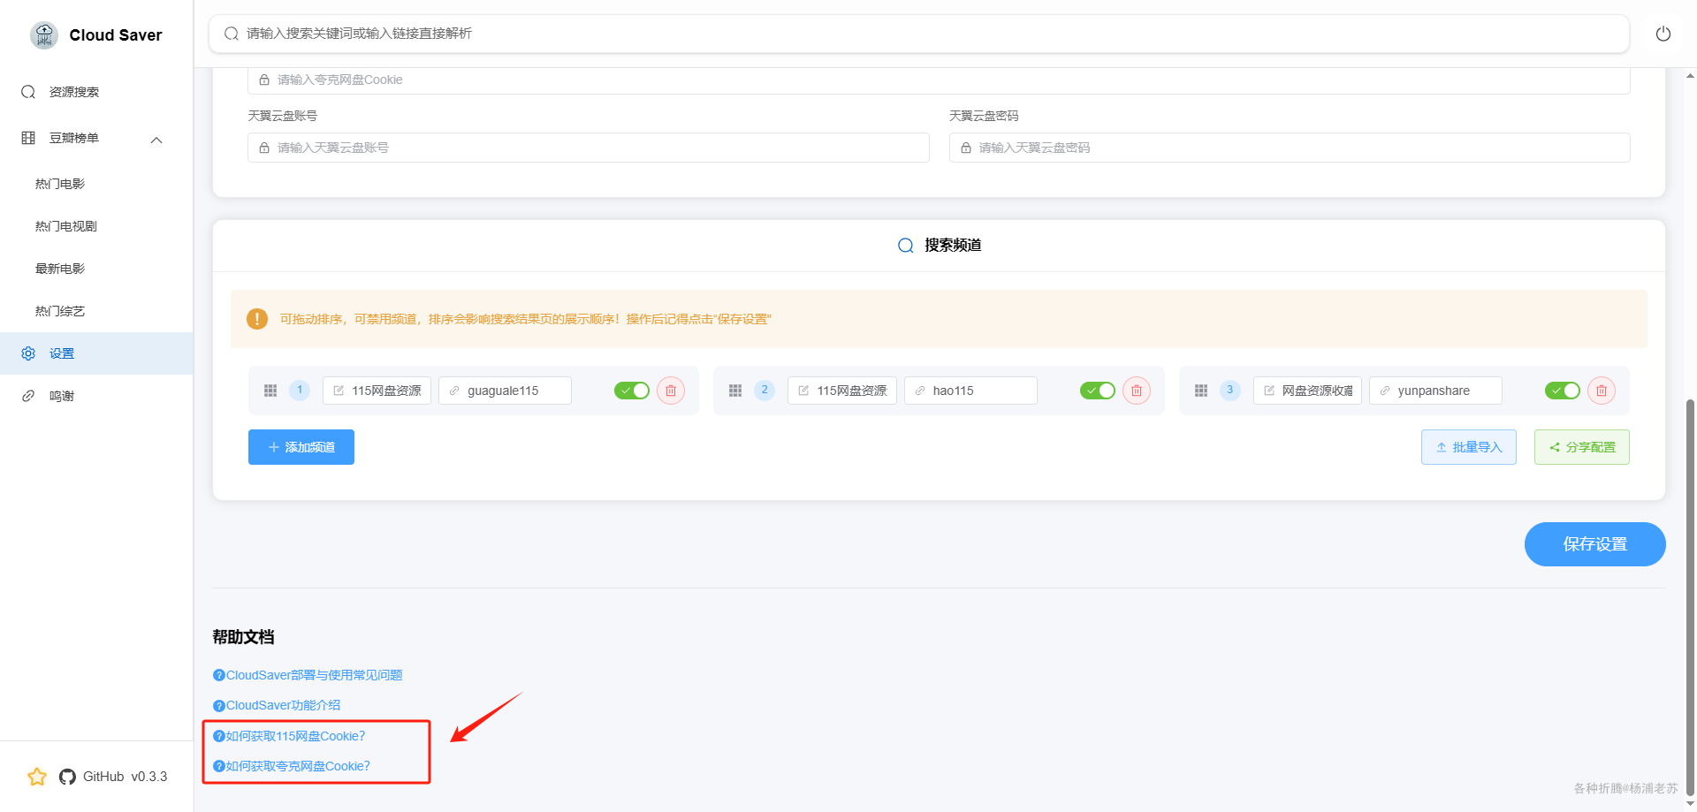Open CloudSaver功能介绍 help link
The width and height of the screenshot is (1697, 812).
pyautogui.click(x=283, y=705)
